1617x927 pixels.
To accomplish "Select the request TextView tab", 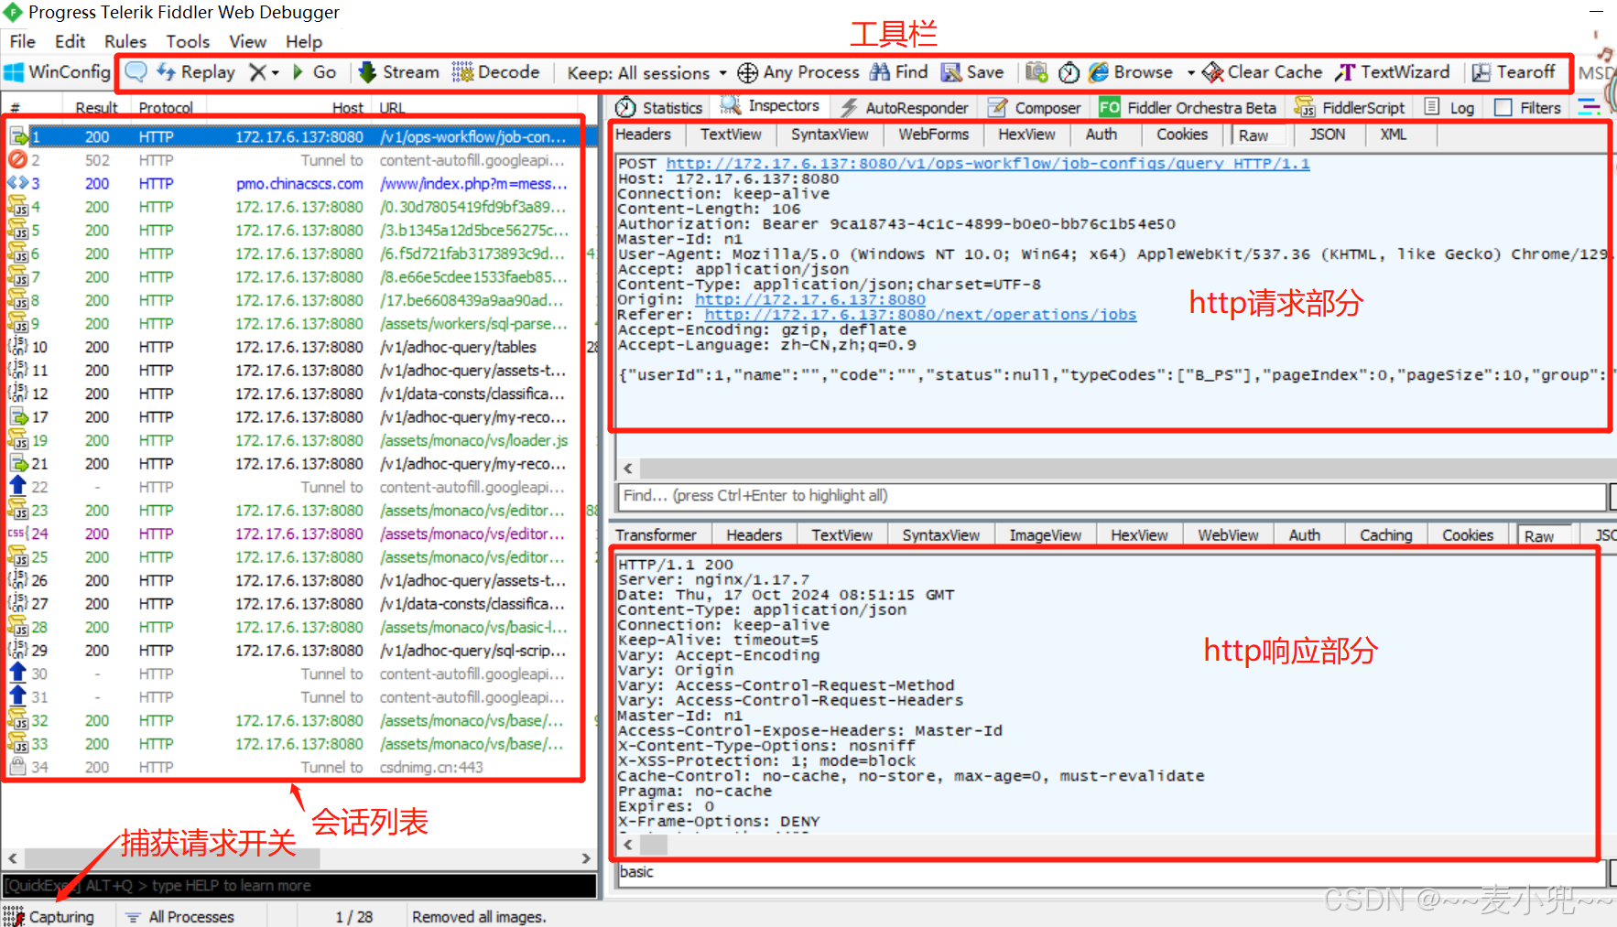I will pyautogui.click(x=731, y=135).
